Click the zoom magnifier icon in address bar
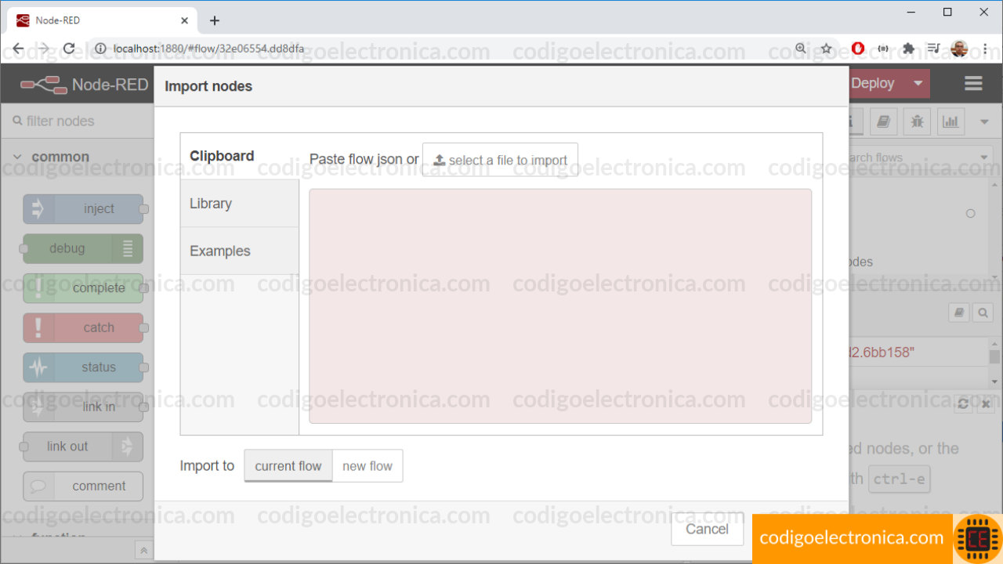Screen dimensions: 1003x564 [x=800, y=49]
